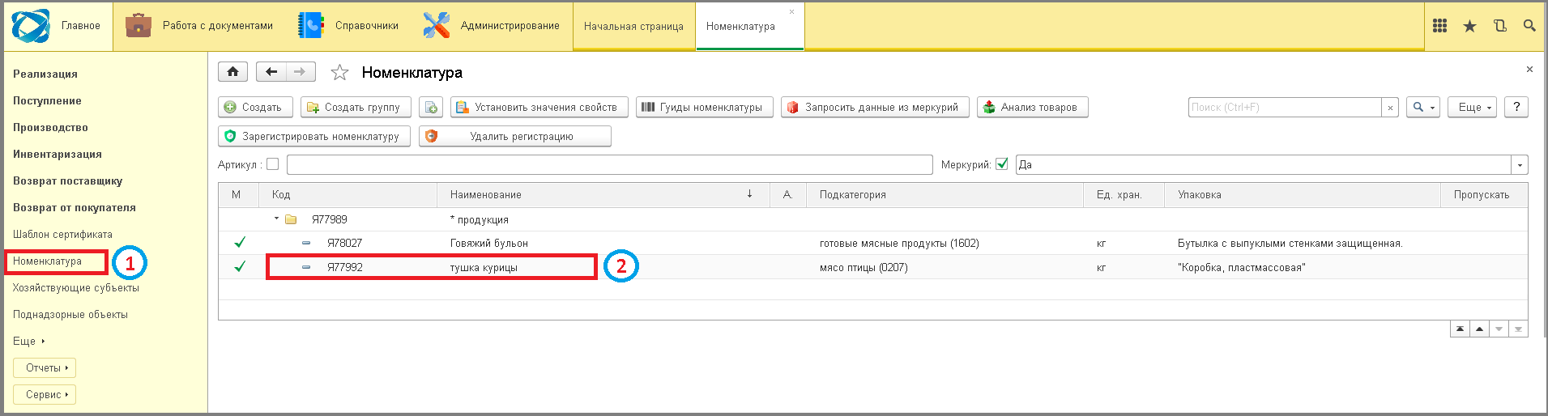Image resolution: width=1548 pixels, height=416 pixels.
Task: Open the Справочники menu section
Action: click(349, 26)
